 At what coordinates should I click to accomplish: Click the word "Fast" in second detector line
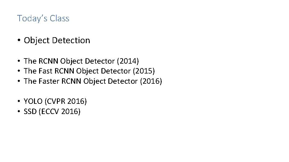click(x=45, y=71)
